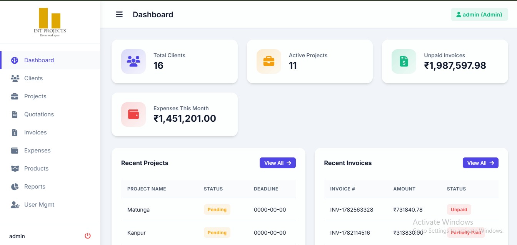Click the Matunga project row name
Screen dimensions: 517x245
tap(138, 210)
